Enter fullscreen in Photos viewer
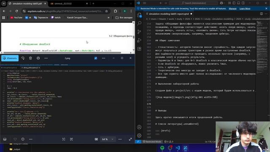This screenshot has width=270, height=152. point(130,139)
